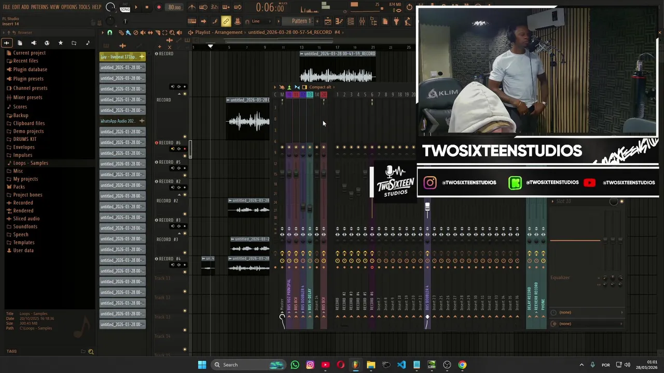Screen dimensions: 664x373
Task: Toggle the link-to-controller chain icon
Action: coord(226,21)
